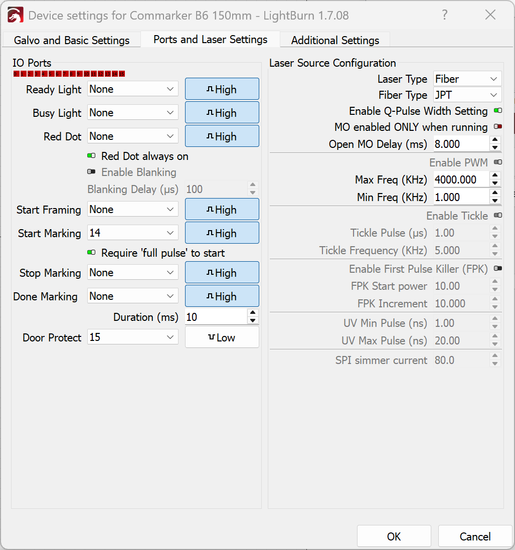Open the Door Protect port dropdown
515x550 pixels.
(x=132, y=337)
